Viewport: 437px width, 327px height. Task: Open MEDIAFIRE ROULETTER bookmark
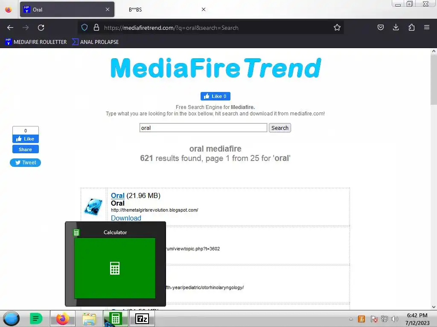36,42
